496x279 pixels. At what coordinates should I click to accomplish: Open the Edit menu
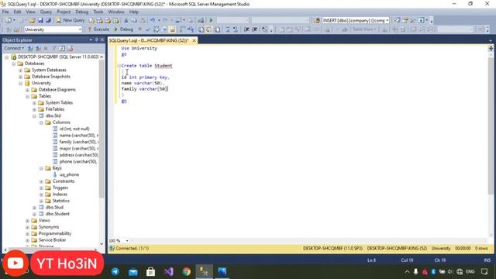[17, 12]
